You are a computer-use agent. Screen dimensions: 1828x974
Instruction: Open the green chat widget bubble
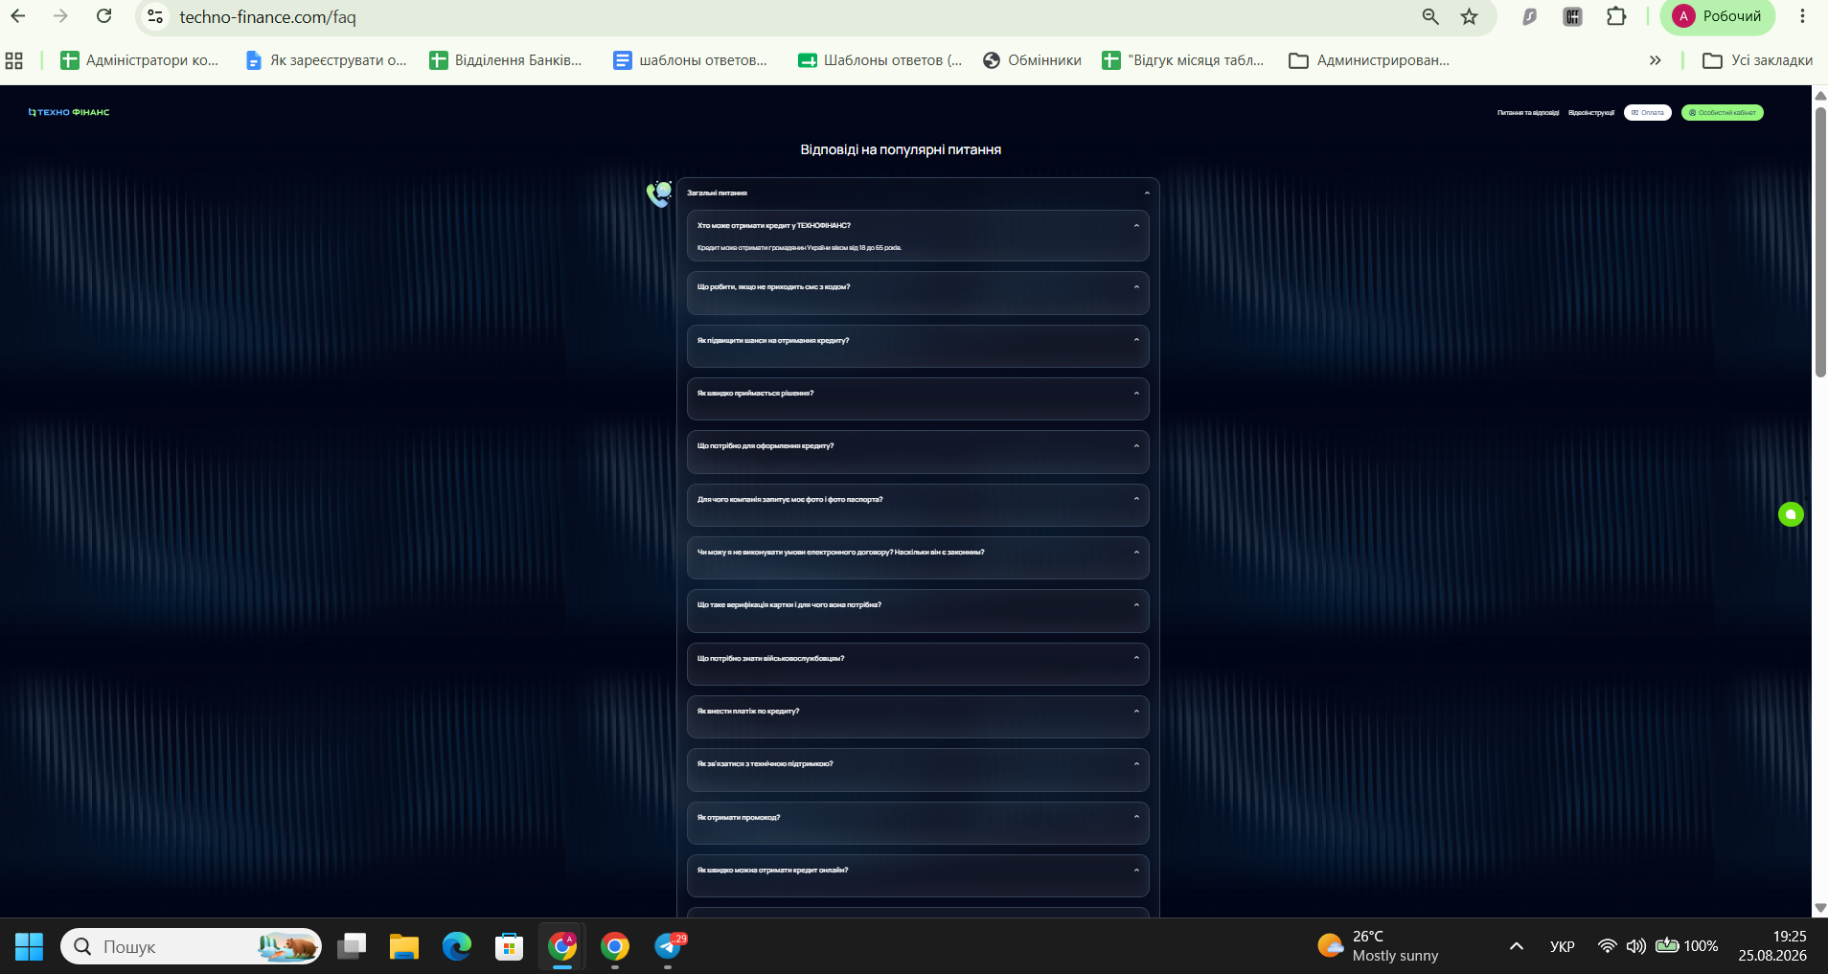(1791, 514)
